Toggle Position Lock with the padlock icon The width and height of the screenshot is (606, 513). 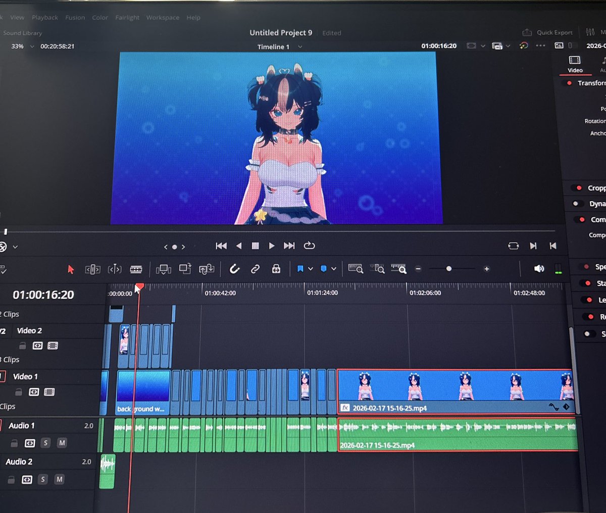[276, 269]
